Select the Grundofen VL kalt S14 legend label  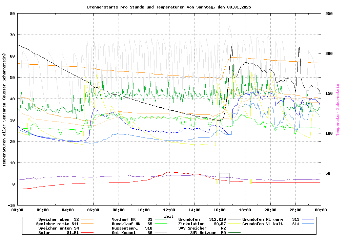(271, 224)
